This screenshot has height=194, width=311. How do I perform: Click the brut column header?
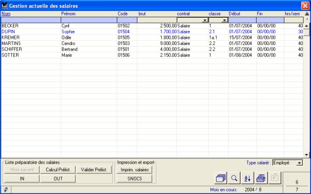tap(142, 13)
